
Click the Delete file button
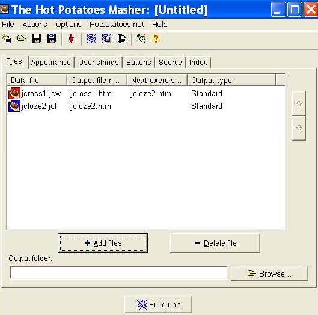tap(215, 243)
